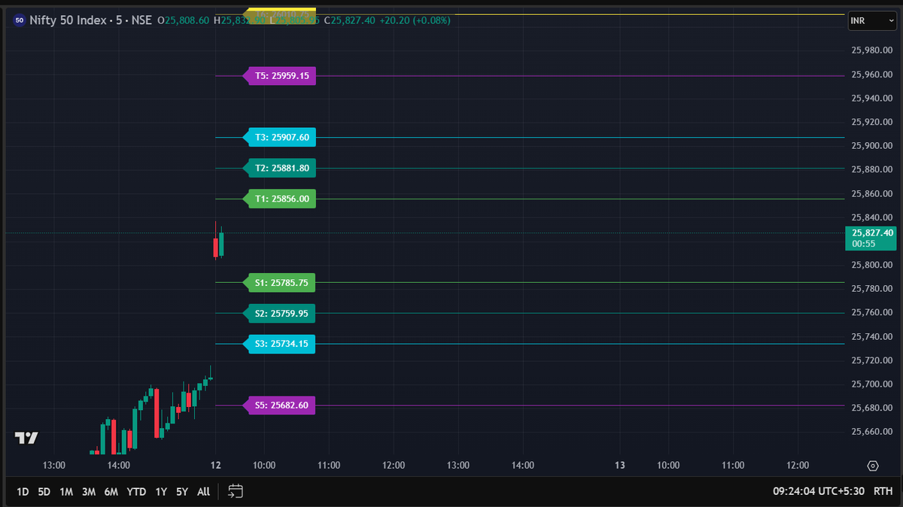Viewport: 903px width, 507px height.
Task: Select the 1D time range
Action: pyautogui.click(x=23, y=492)
